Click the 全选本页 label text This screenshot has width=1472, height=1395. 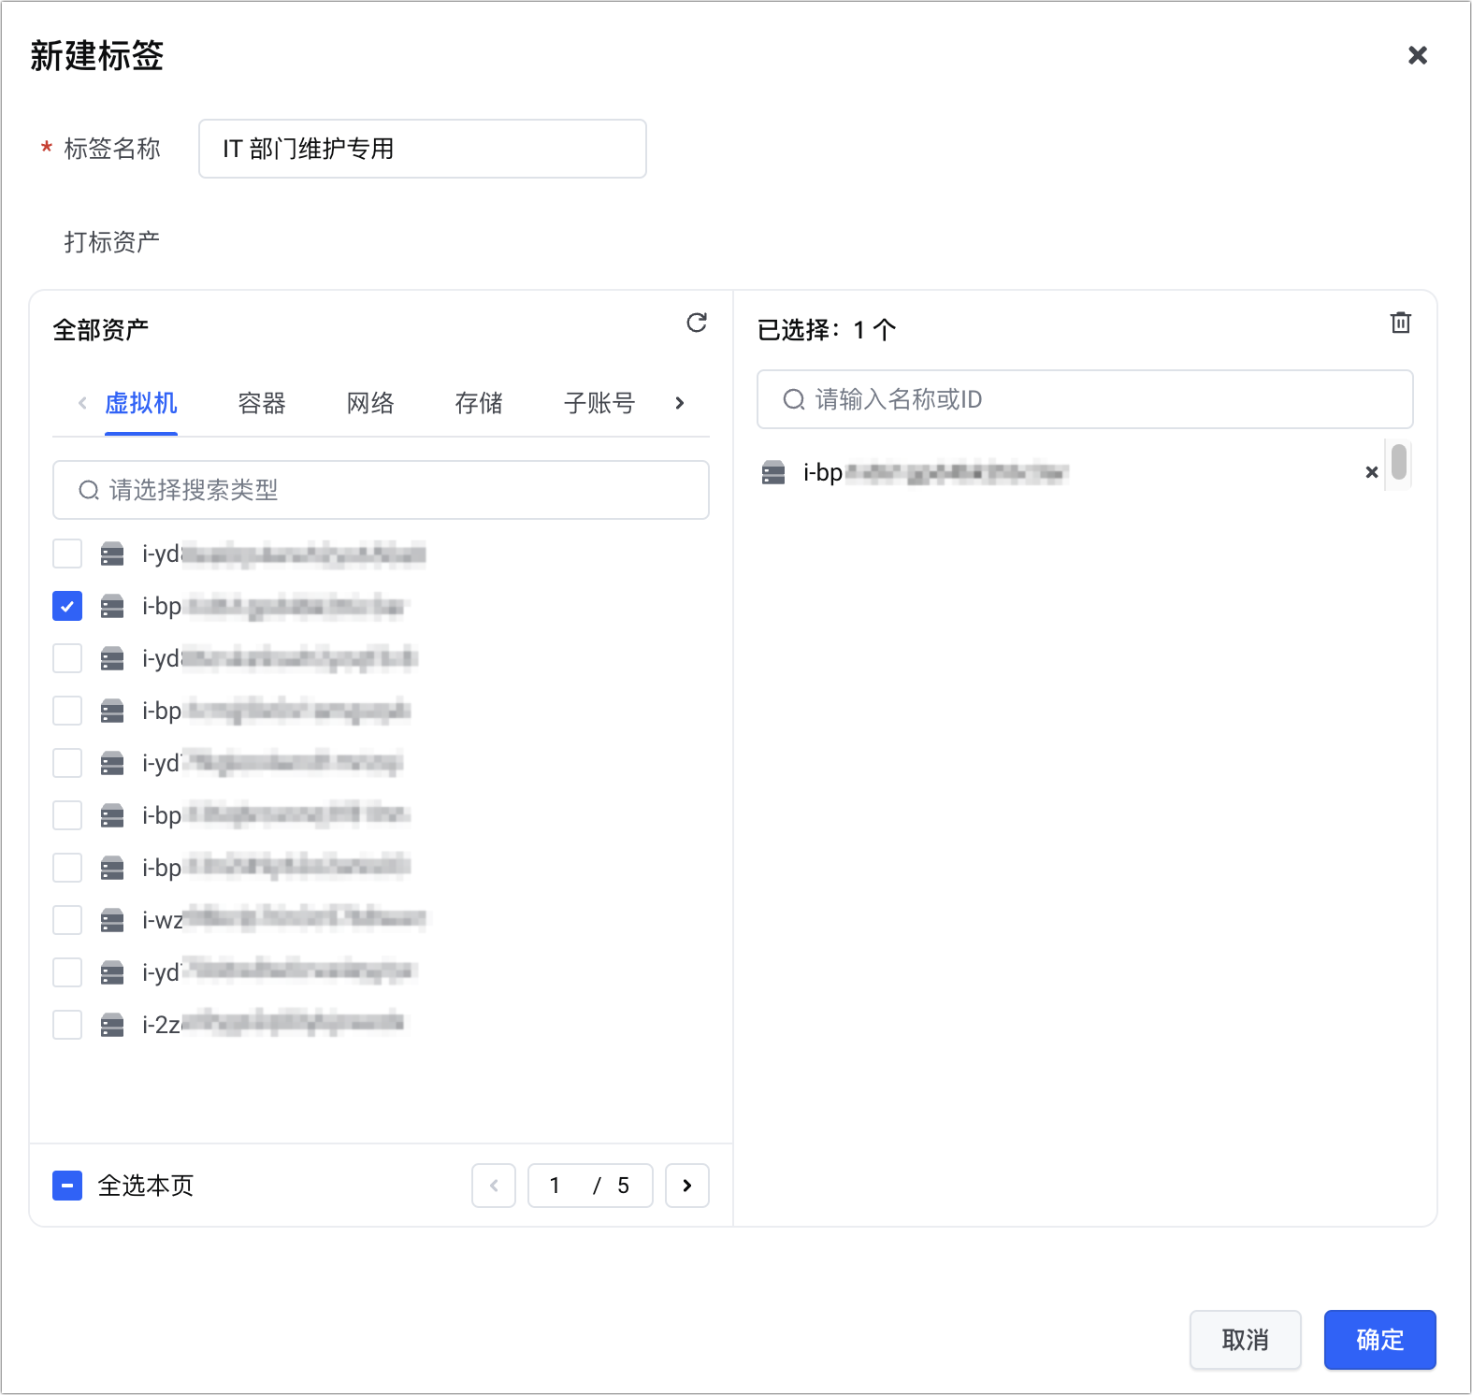click(x=146, y=1186)
